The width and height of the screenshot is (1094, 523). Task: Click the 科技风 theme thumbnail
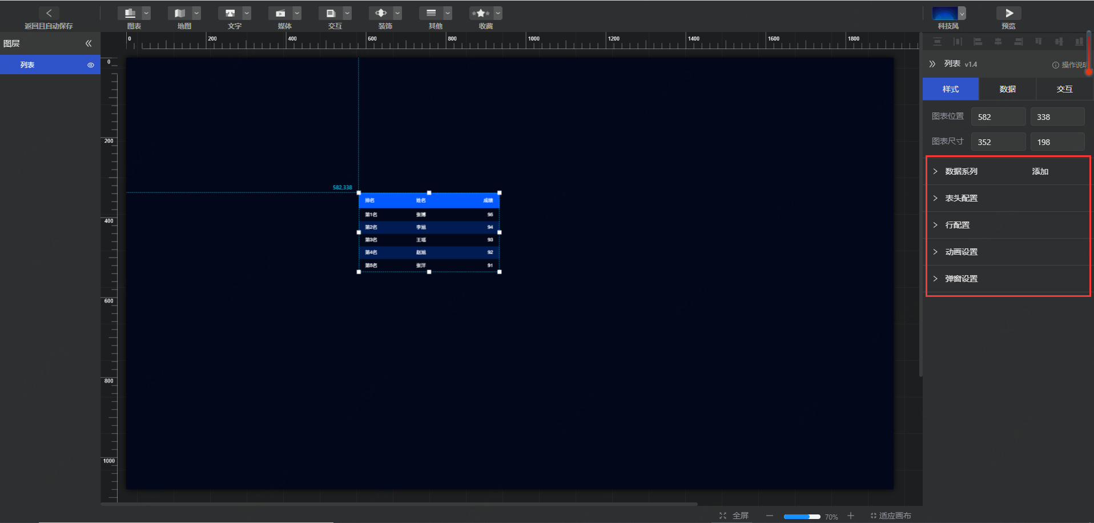click(x=945, y=13)
